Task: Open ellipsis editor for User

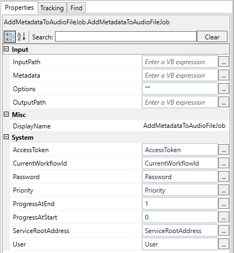Action: pyautogui.click(x=224, y=244)
